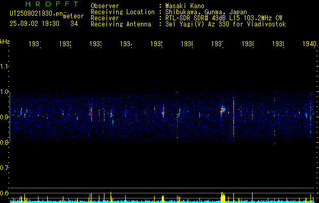319x203 pixels.
Task: Click the RTL-SDR SDR# receiver description
Action: tap(224, 18)
